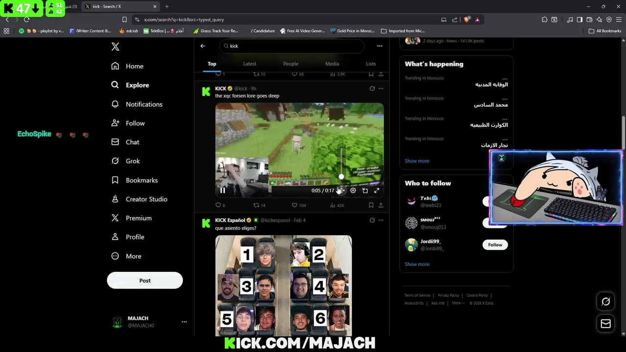Open account menu dots beside MAJACH
The height and width of the screenshot is (352, 626).
point(184,322)
